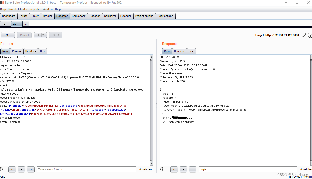Click PHPSESSID cookie value in request

[x=41, y=106]
